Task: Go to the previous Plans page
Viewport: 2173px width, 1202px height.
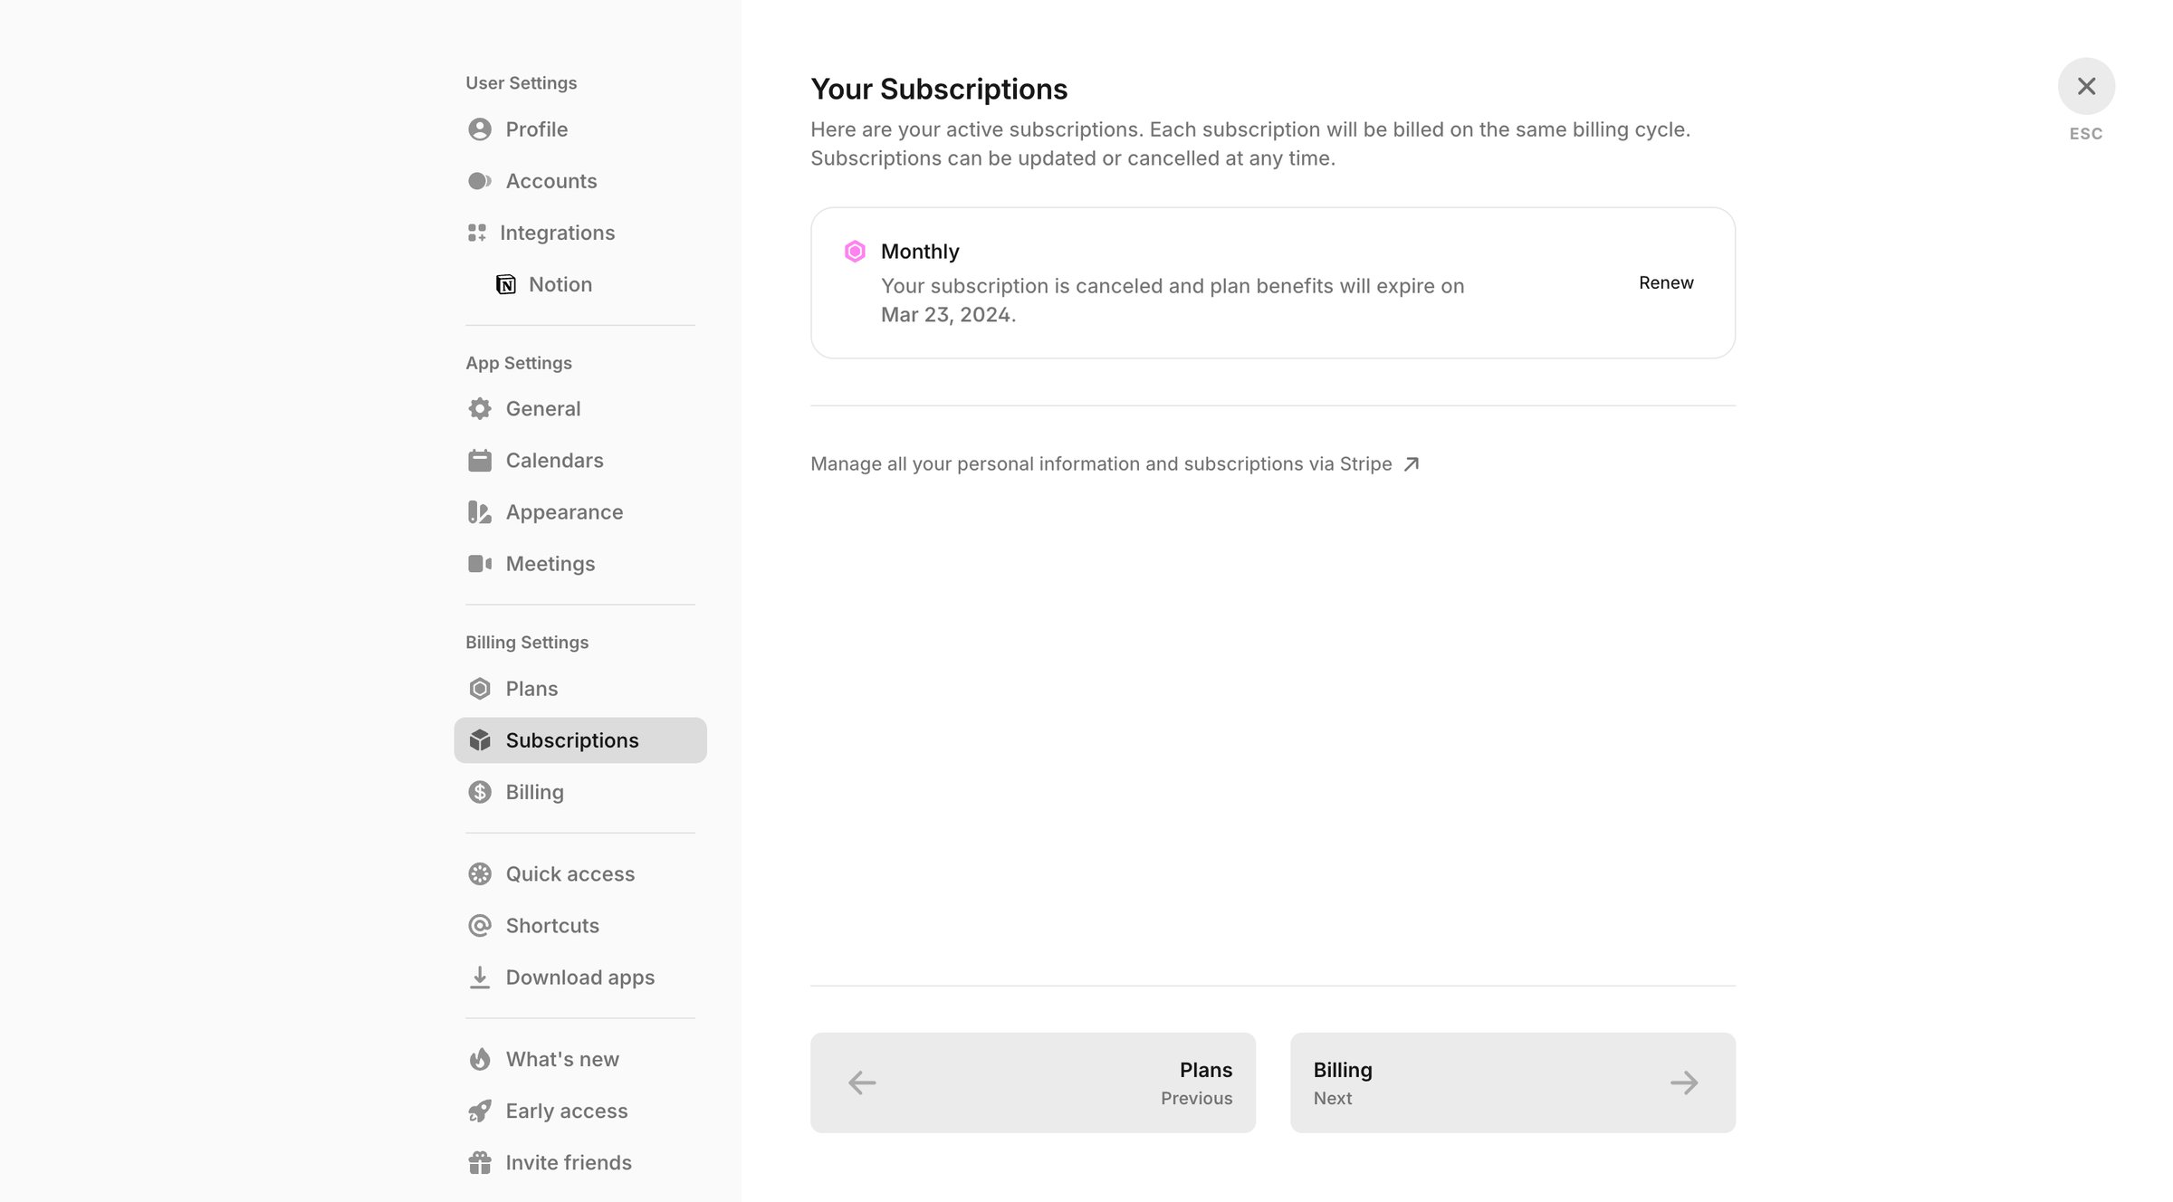Action: point(1033,1083)
